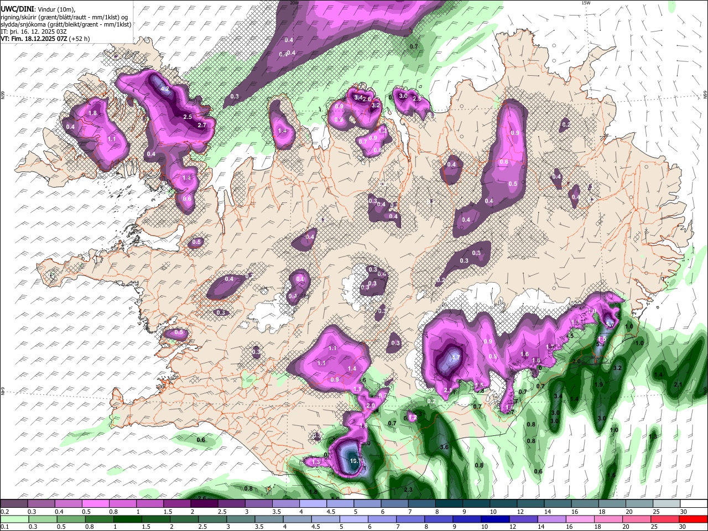The width and height of the screenshot is (708, 531).
Task: Click the 10.3 precipitation value on the map
Action: [355, 461]
